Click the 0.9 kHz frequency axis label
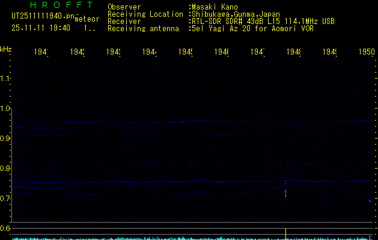 pos(5,139)
